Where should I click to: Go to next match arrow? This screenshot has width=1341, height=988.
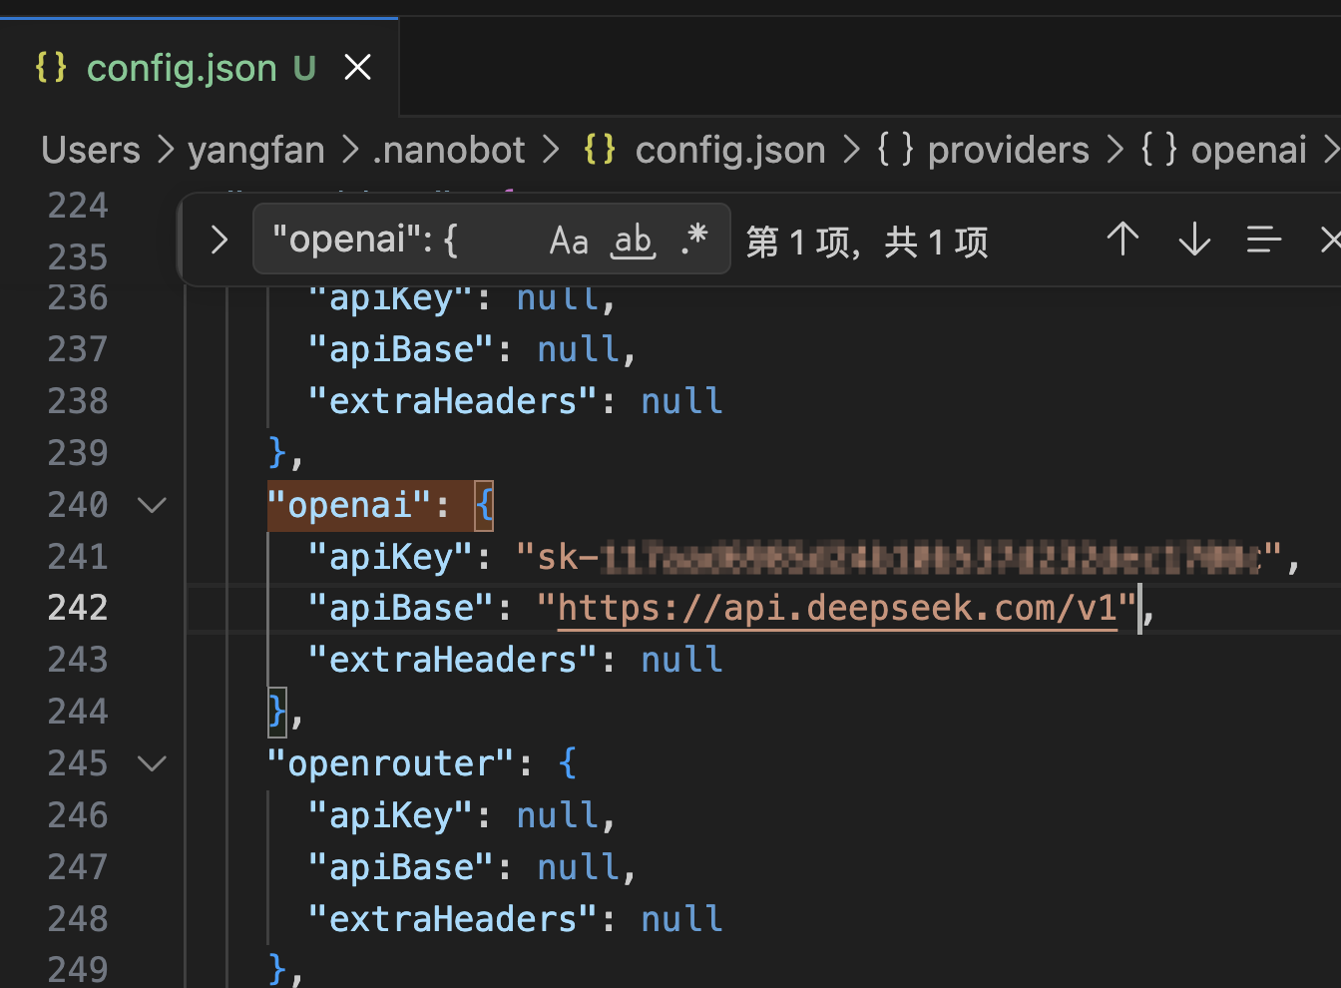point(1194,240)
